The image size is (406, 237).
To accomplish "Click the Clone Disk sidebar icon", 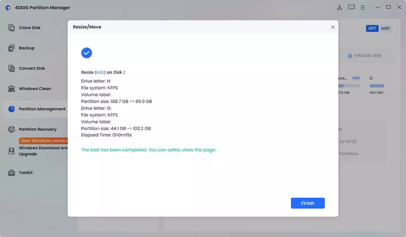I will (11, 27).
